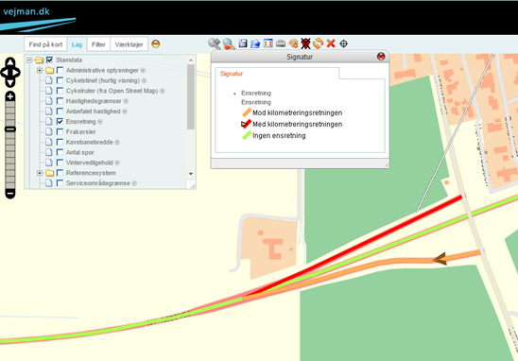This screenshot has width=518, height=361.
Task: Check the Anbefalet hastighed layer checkbox
Action: [60, 112]
